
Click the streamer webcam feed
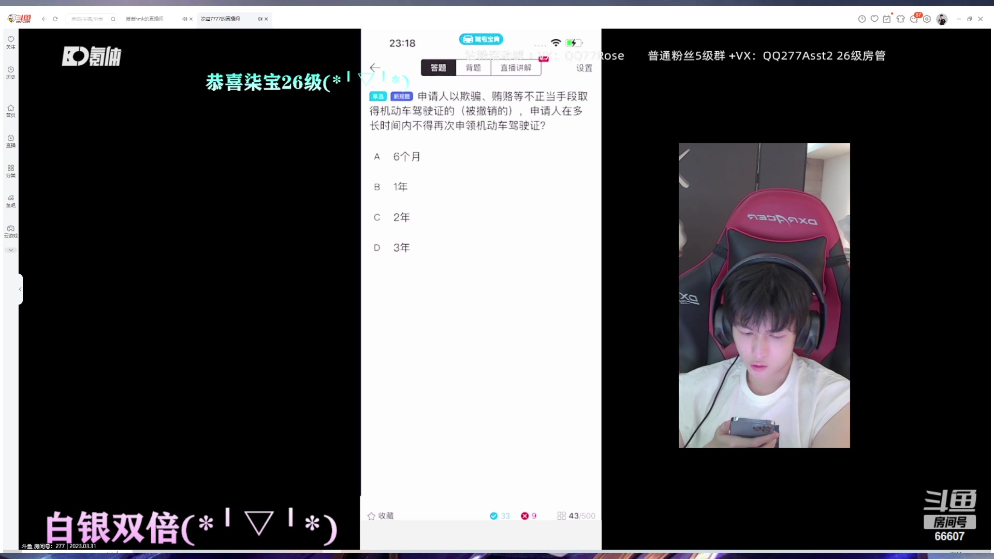764,296
